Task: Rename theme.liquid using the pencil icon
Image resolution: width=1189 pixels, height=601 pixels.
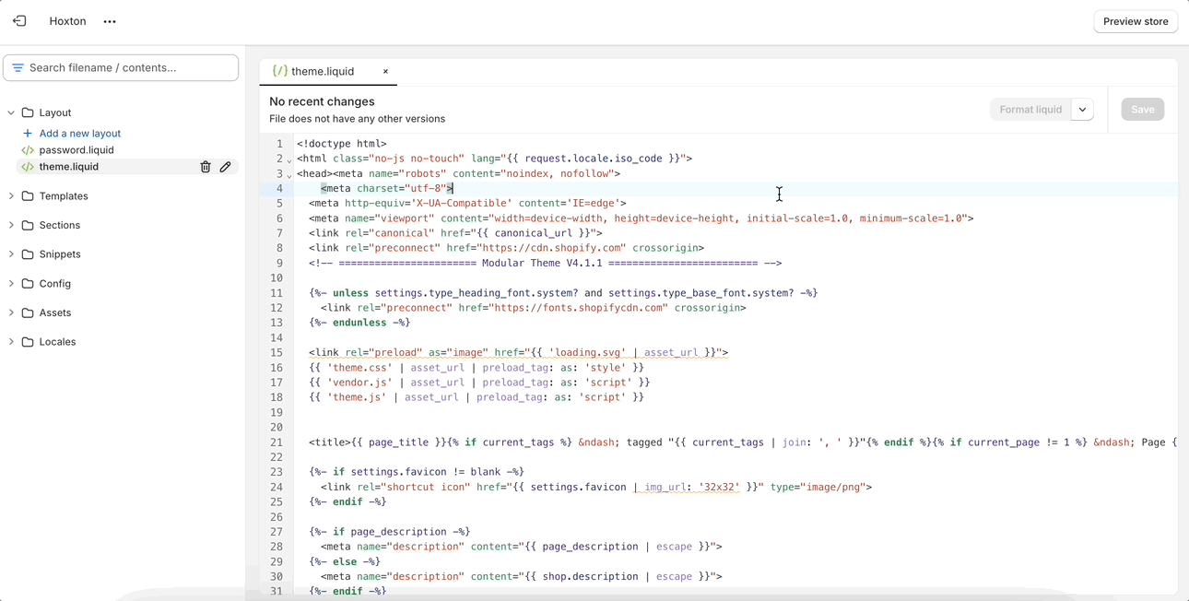Action: pyautogui.click(x=225, y=167)
